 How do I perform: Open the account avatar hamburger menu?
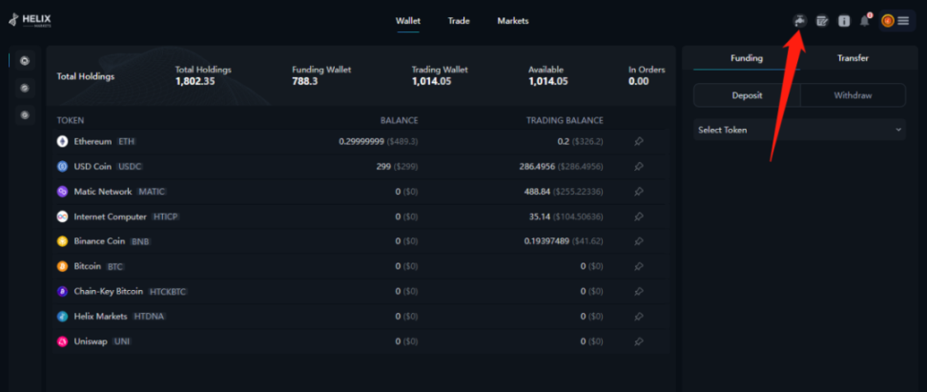coord(896,21)
